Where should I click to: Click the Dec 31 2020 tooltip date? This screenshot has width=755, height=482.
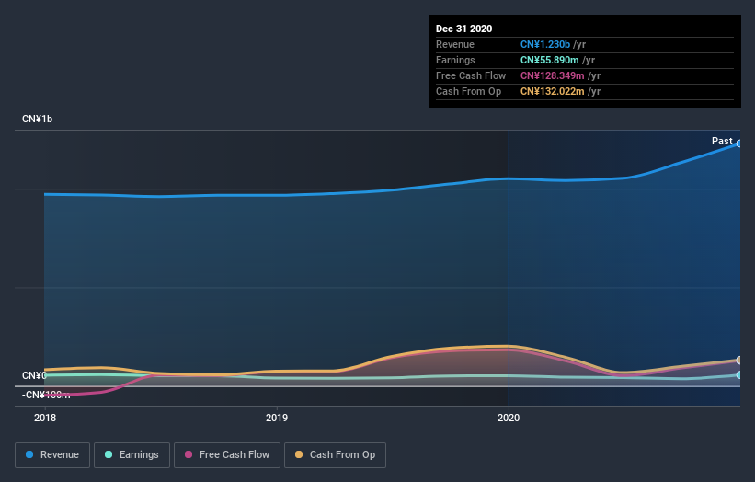point(463,29)
